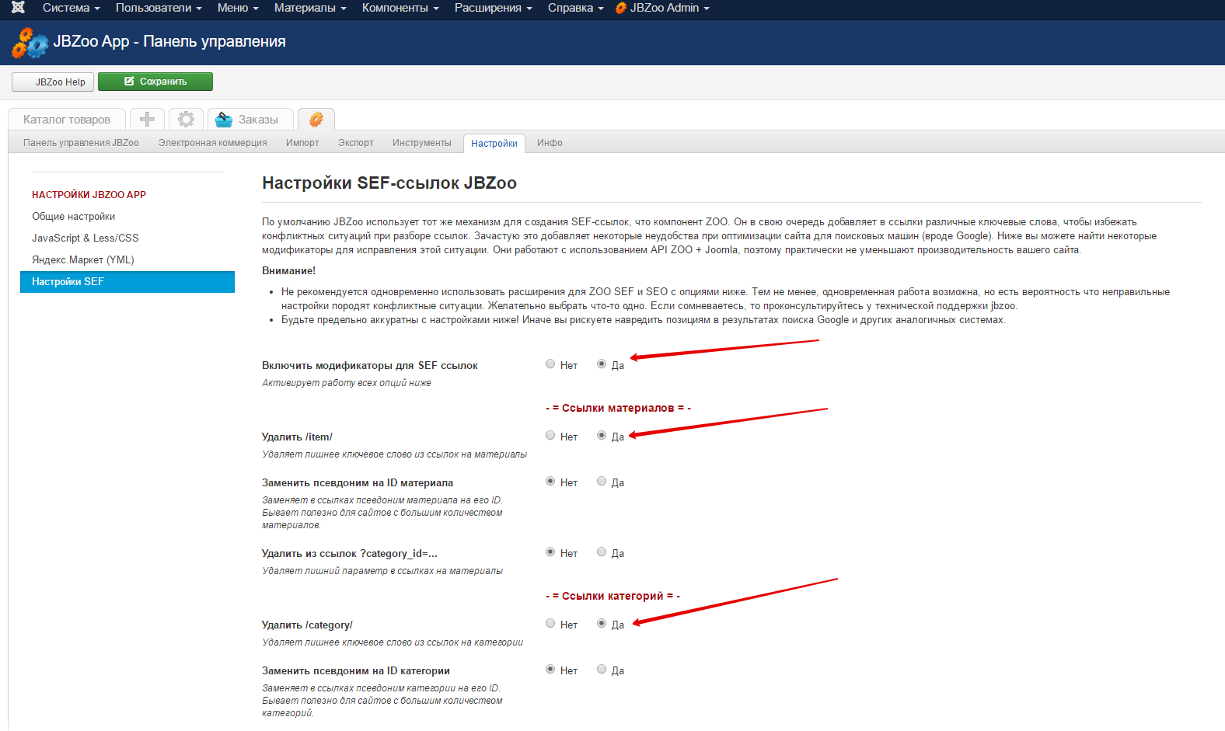Screen dimensions: 1225x731
Task: Open the Инфо tab
Action: [550, 143]
